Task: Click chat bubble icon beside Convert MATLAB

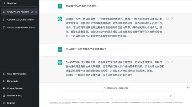Action: (x=4, y=19)
